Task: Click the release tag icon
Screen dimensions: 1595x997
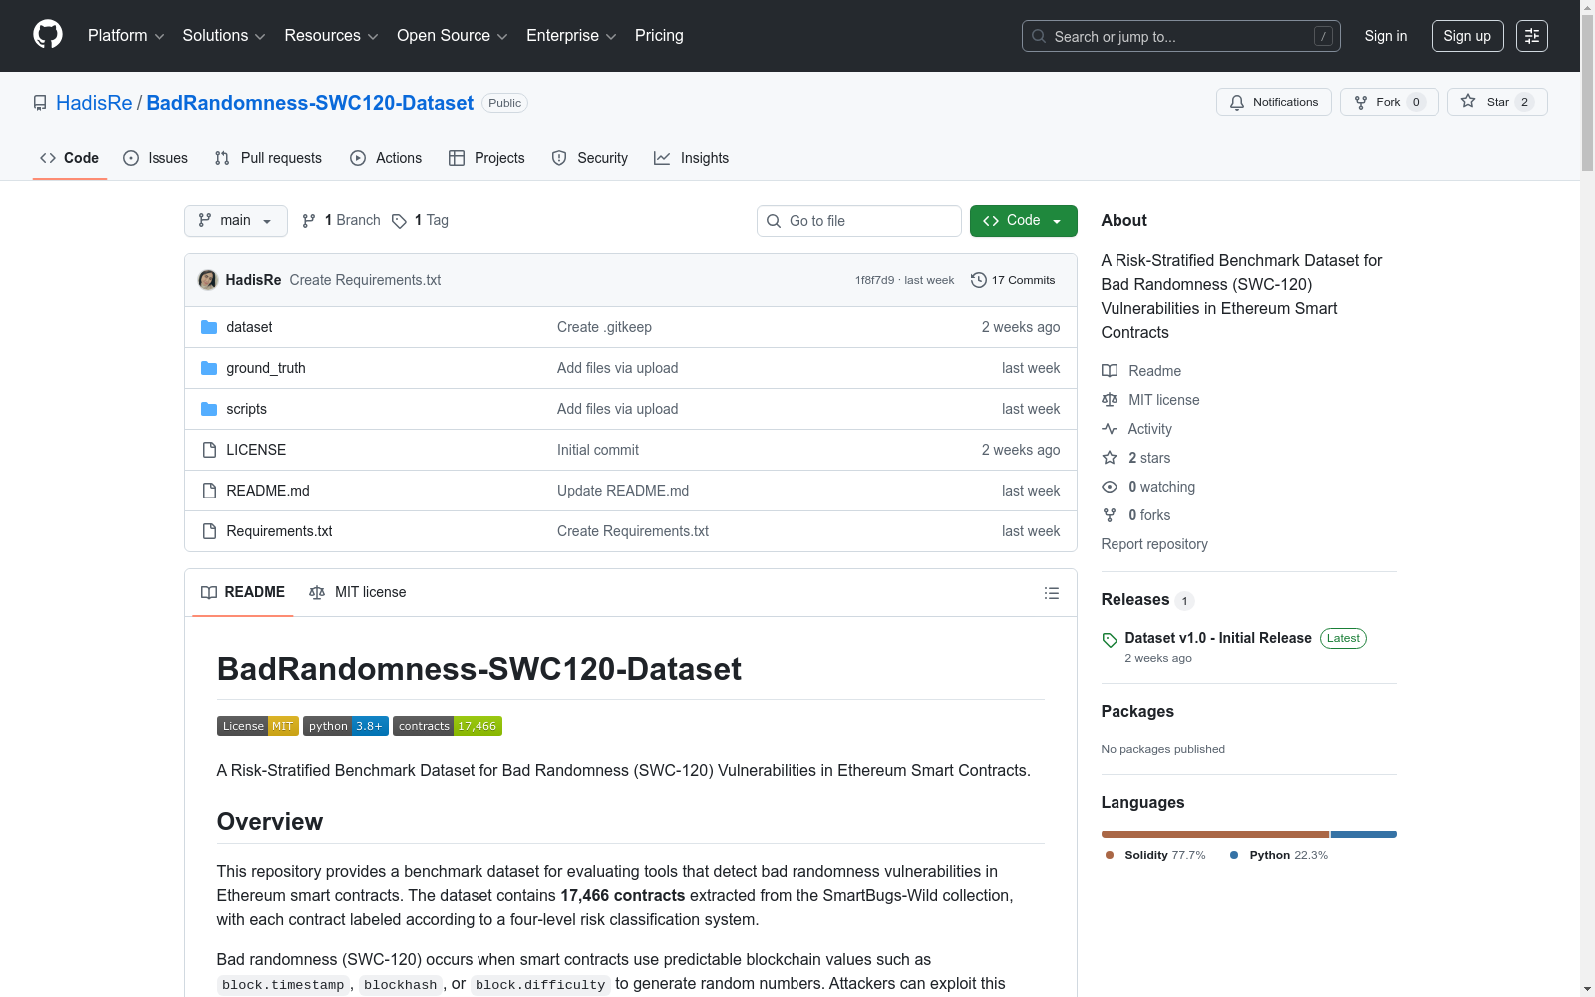Action: pos(1110,640)
